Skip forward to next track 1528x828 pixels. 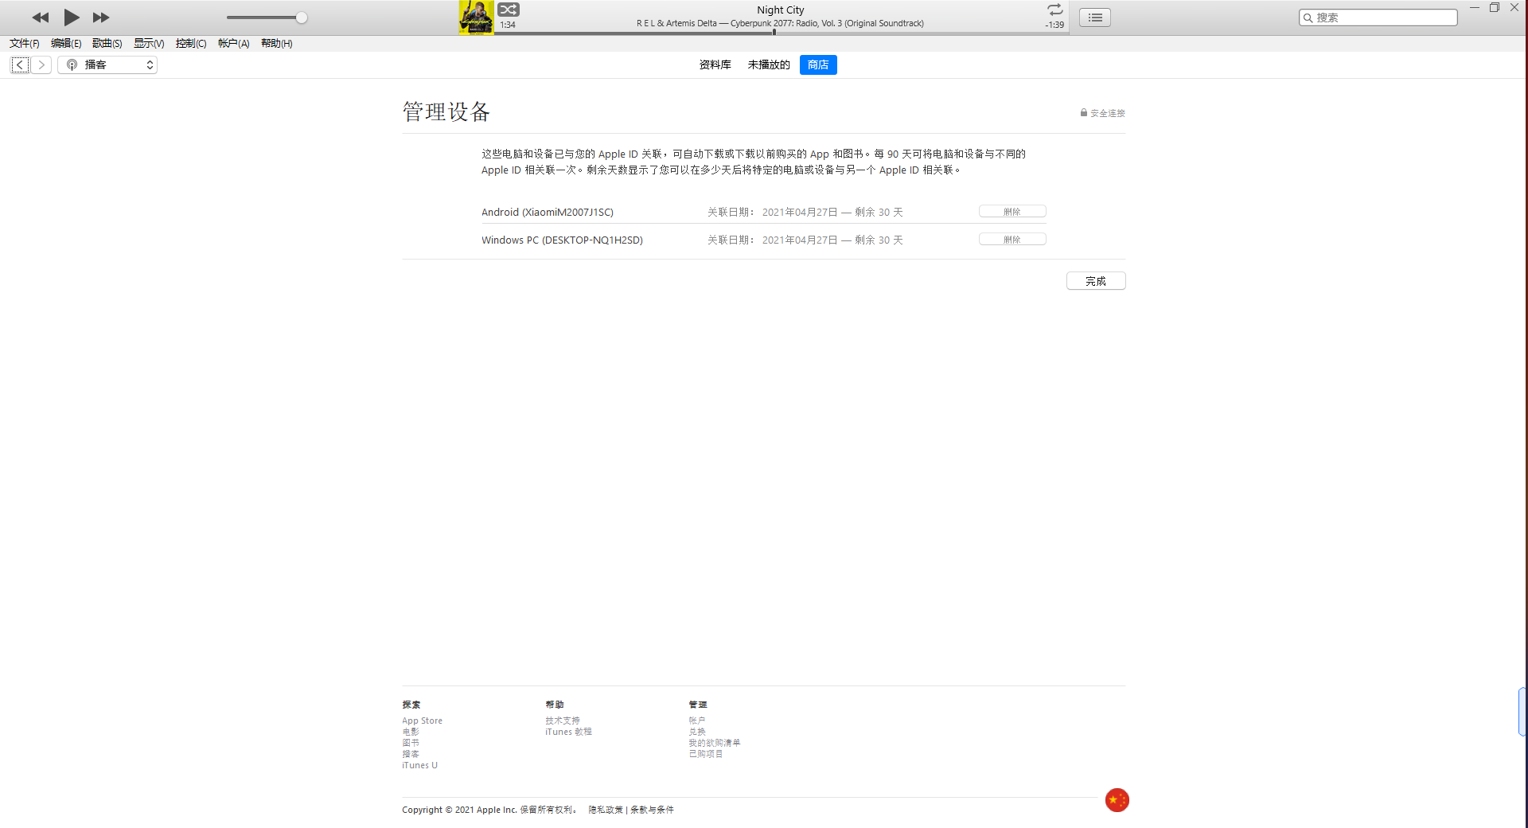[x=101, y=18]
